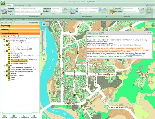Image resolution: width=155 pixels, height=119 pixels.
Task: Click the map back navigation arrow
Action: (44, 24)
